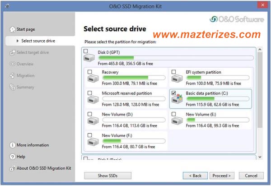Click the < Back button
This screenshot has width=271, height=186.
[x=195, y=176]
